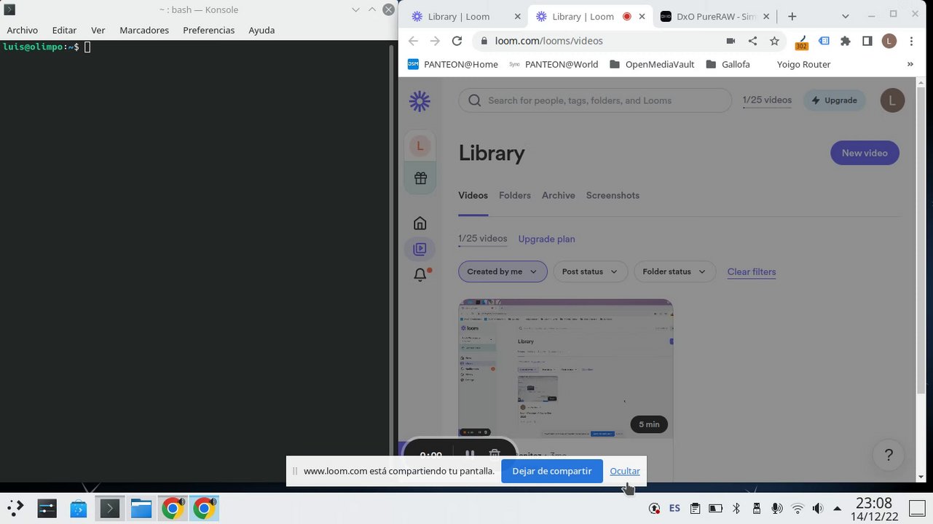Expand the Folder status filter

674,271
